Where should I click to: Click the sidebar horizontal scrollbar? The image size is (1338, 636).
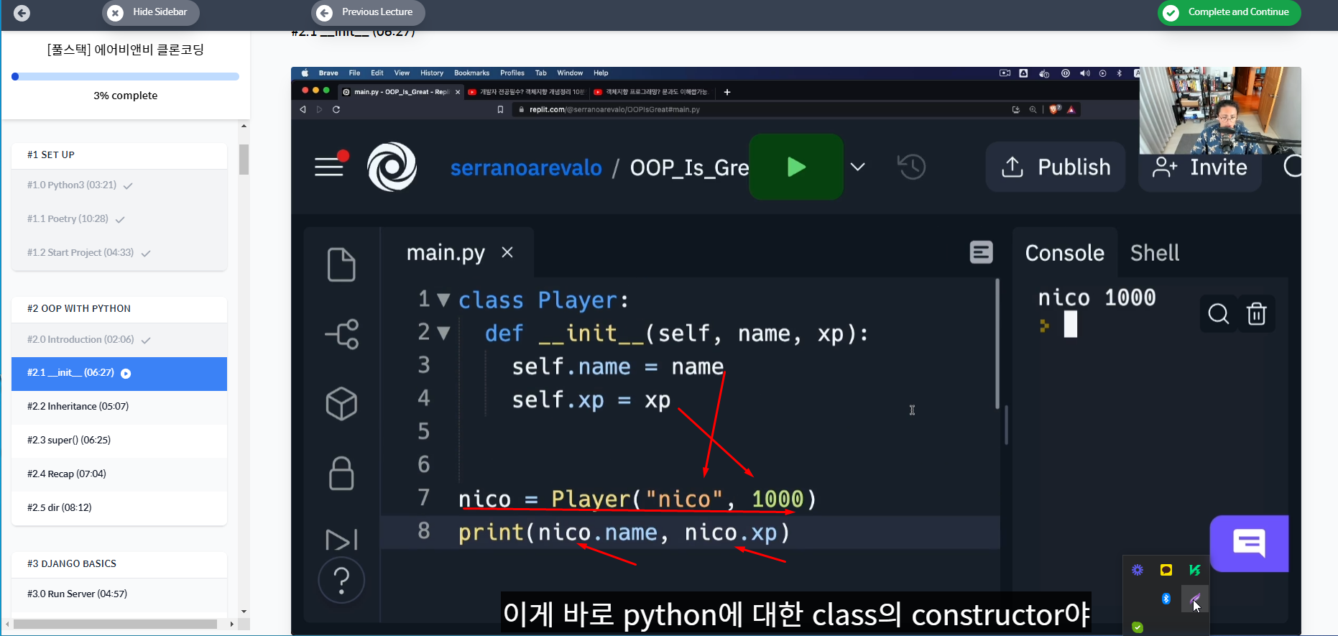(115, 624)
